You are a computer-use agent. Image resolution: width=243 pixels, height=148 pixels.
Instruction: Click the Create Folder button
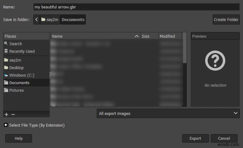tap(226, 20)
